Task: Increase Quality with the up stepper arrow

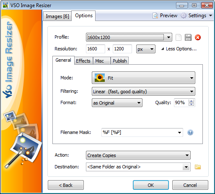Action: point(191,101)
